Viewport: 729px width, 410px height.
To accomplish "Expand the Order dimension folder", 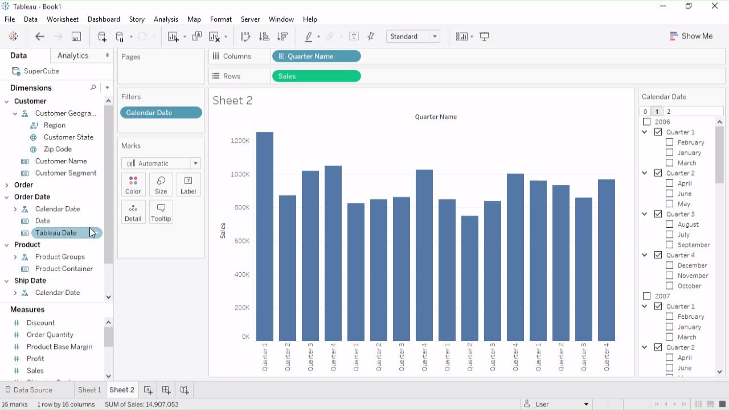I will [7, 185].
